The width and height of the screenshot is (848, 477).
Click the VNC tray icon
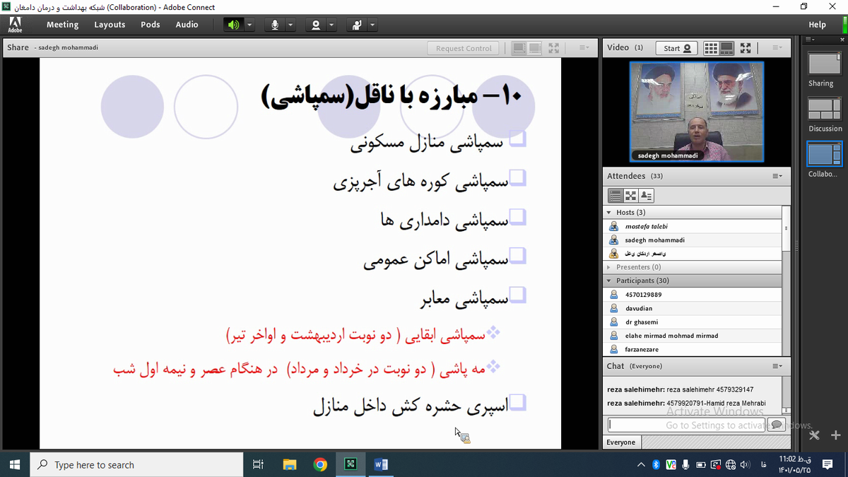[x=671, y=464]
